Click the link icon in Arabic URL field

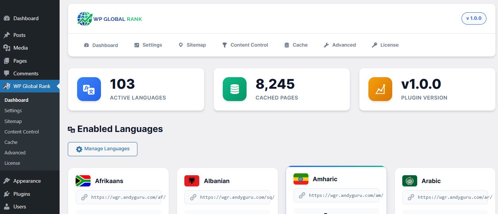411,197
